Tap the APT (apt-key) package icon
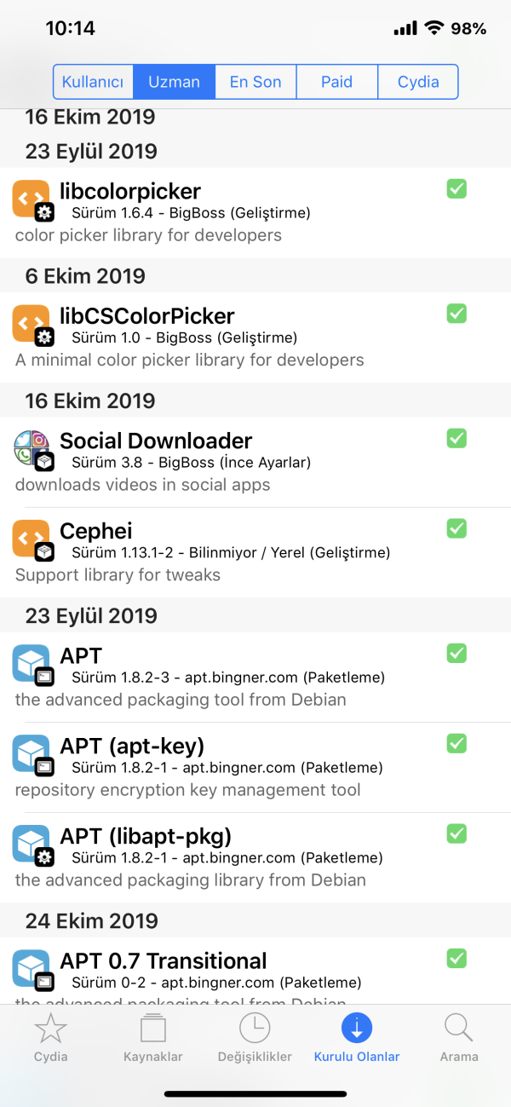Screen dimensions: 511x1107 (31, 753)
